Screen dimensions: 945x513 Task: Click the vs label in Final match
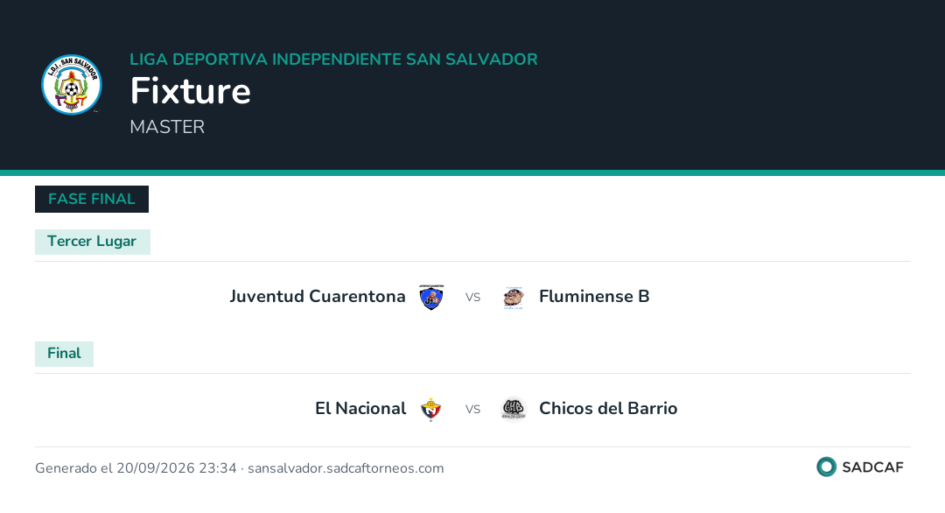click(472, 410)
